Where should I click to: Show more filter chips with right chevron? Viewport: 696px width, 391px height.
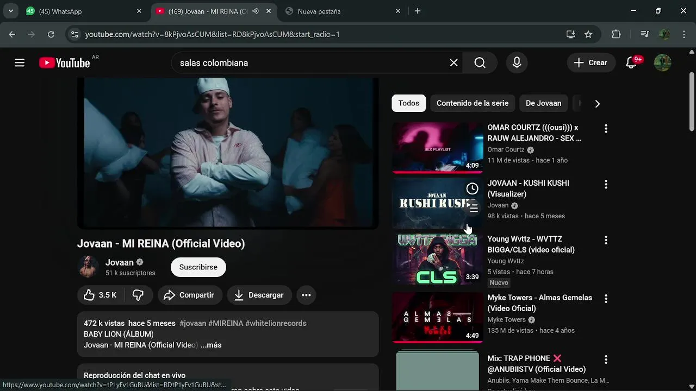(x=598, y=103)
